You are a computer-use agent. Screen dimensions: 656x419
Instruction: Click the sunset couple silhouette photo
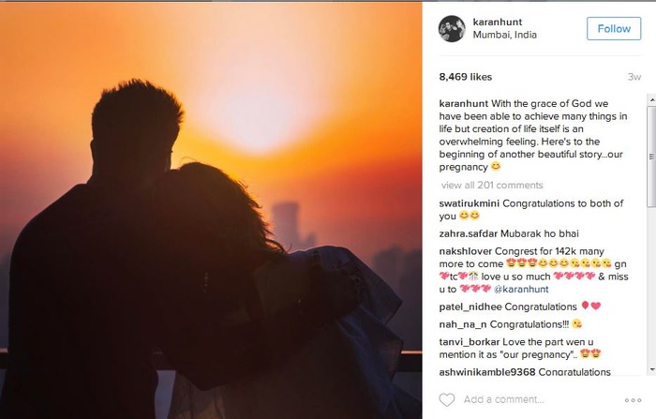211,211
